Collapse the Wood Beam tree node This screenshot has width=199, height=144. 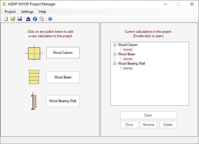pyautogui.click(x=115, y=54)
